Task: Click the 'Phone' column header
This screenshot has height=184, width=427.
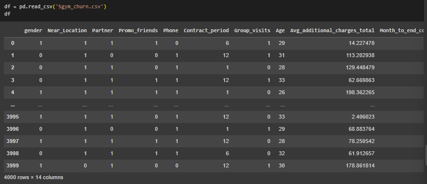Action: (171, 30)
